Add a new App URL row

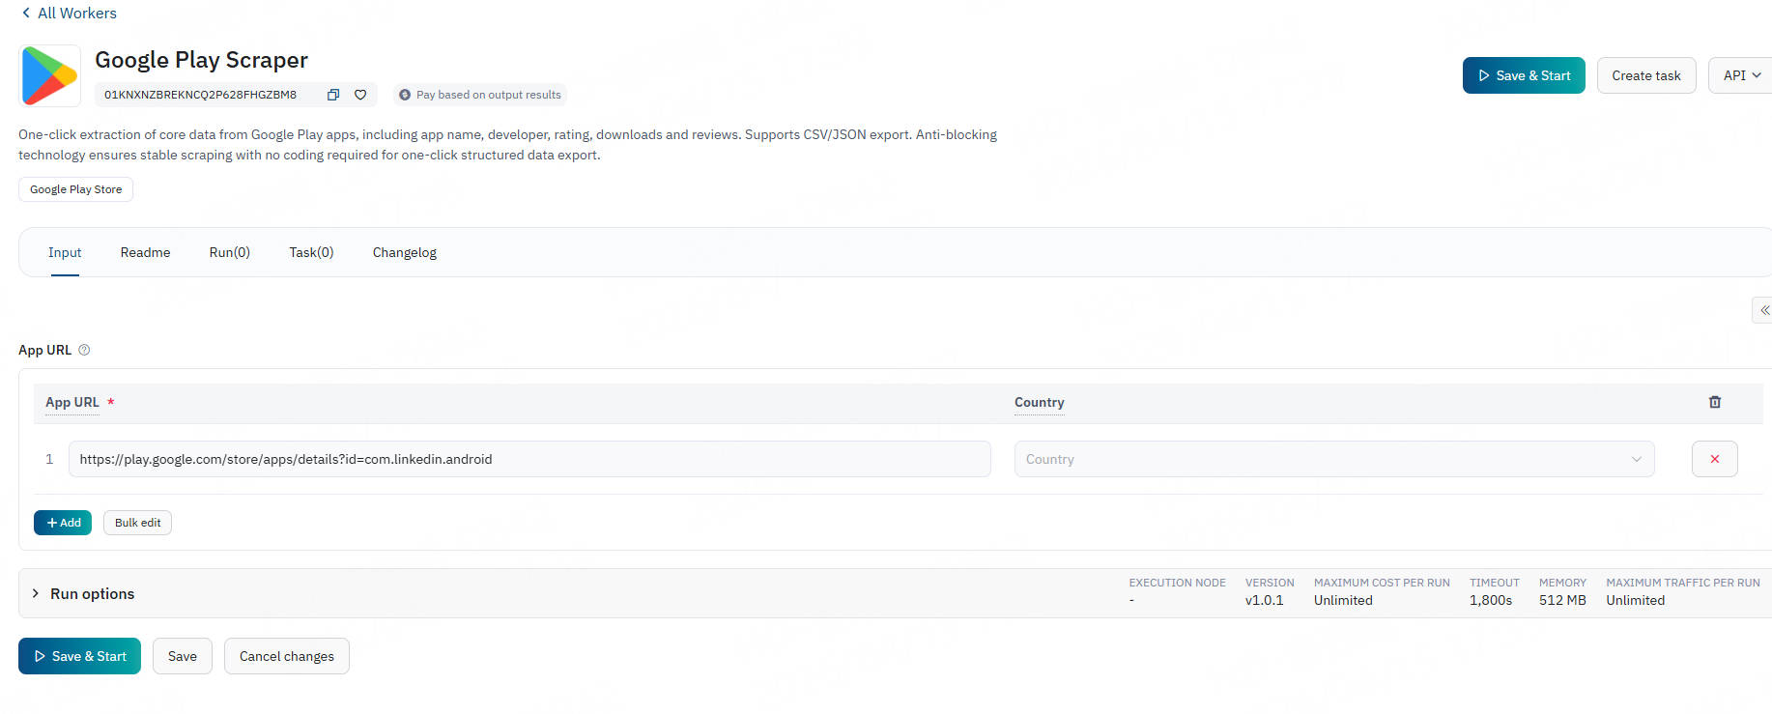pyautogui.click(x=63, y=523)
